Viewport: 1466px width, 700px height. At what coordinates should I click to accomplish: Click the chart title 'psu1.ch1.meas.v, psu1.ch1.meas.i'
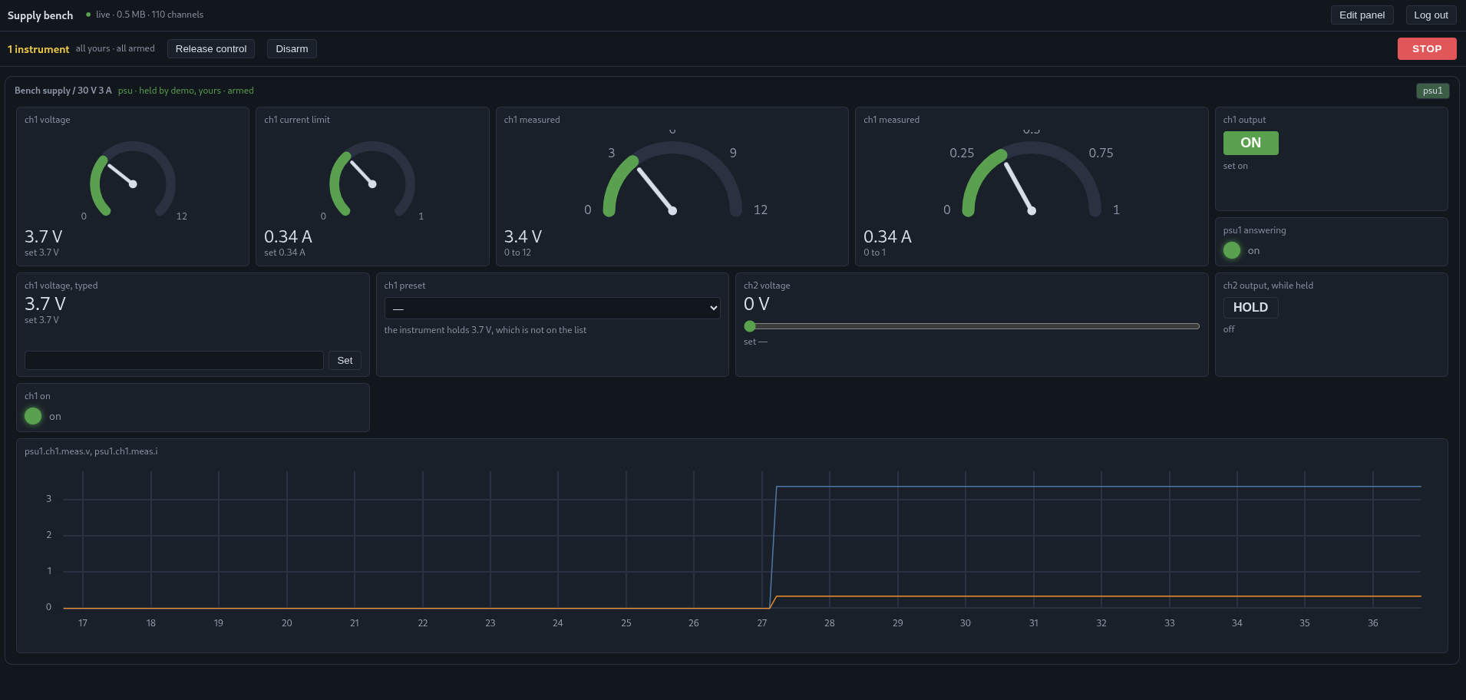coord(91,451)
